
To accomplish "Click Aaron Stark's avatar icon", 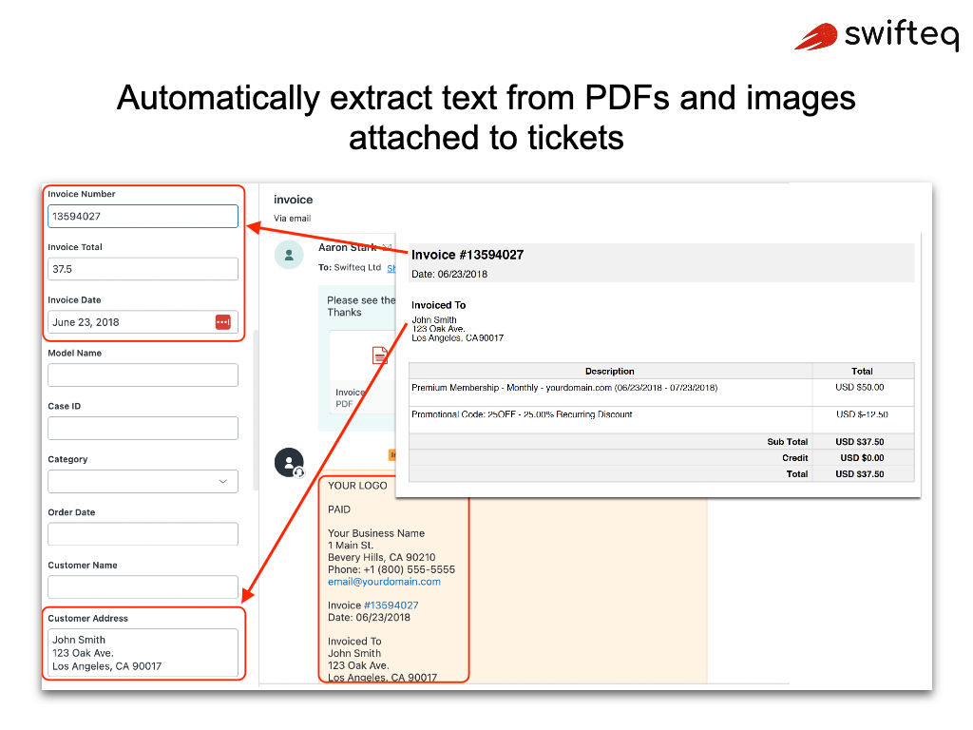I will tap(289, 254).
